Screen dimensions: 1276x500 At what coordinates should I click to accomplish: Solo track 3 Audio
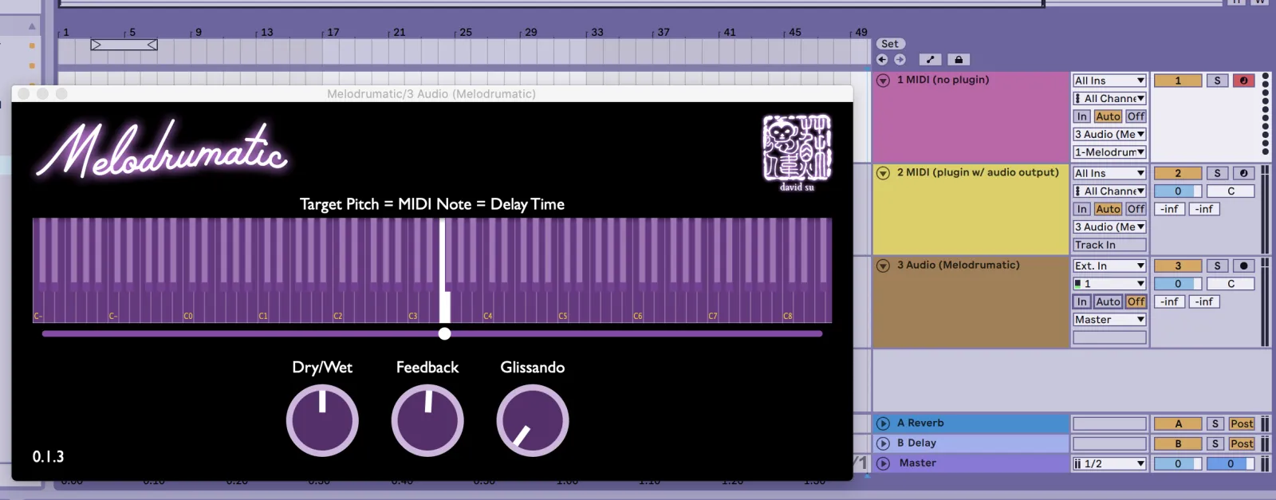[x=1217, y=266]
